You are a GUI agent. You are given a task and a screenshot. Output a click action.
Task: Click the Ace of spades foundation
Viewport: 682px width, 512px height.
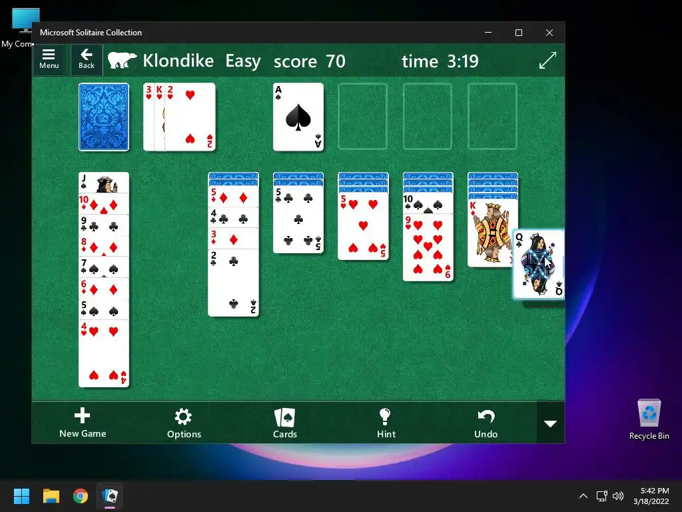[298, 117]
